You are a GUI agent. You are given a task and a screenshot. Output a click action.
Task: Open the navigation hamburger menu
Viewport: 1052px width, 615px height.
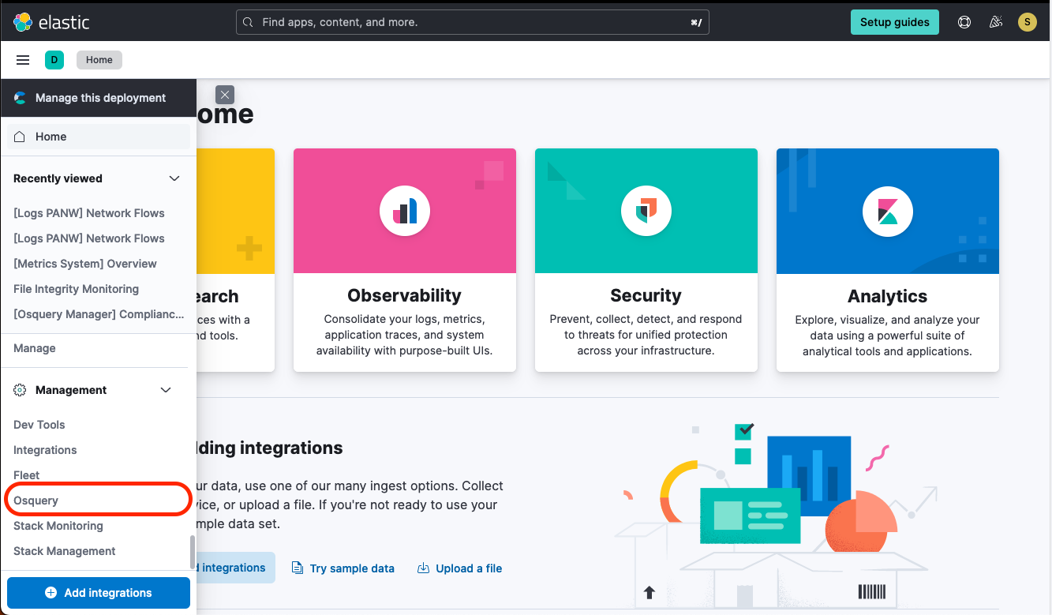(x=22, y=59)
